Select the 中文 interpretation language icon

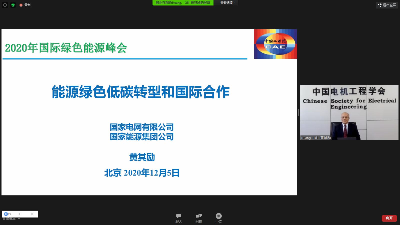coord(218,218)
